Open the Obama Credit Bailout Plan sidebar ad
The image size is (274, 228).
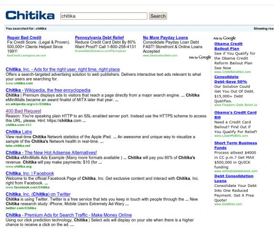coord(228,46)
